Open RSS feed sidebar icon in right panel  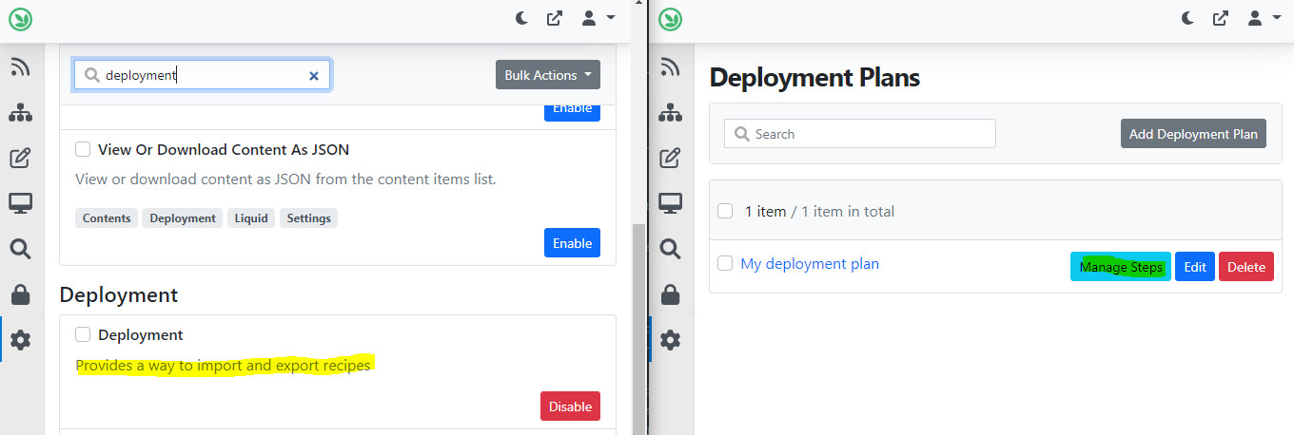point(671,66)
